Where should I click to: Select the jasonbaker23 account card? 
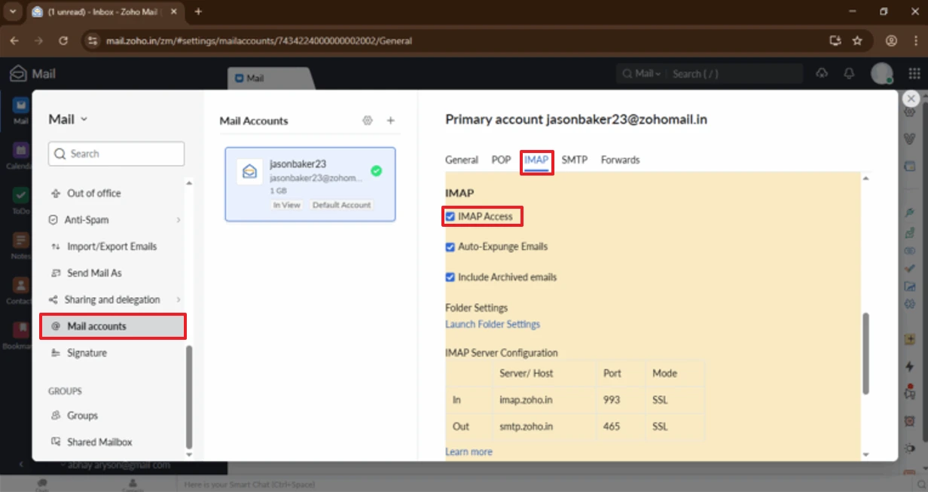[x=310, y=184]
